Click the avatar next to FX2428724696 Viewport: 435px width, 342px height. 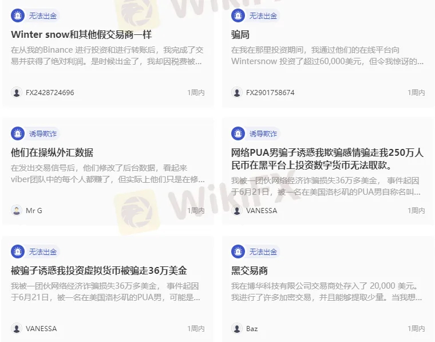[x=17, y=92]
